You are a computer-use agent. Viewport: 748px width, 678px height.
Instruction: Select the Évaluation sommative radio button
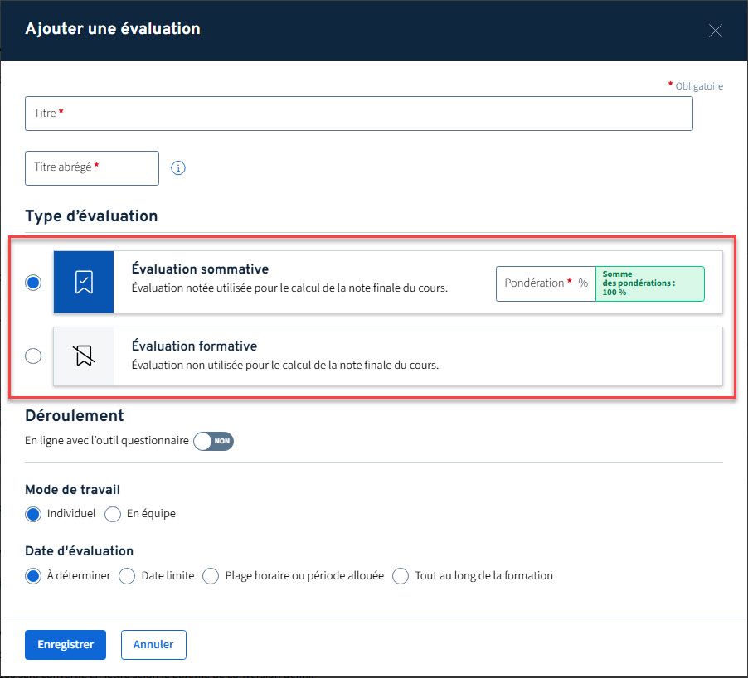click(32, 283)
